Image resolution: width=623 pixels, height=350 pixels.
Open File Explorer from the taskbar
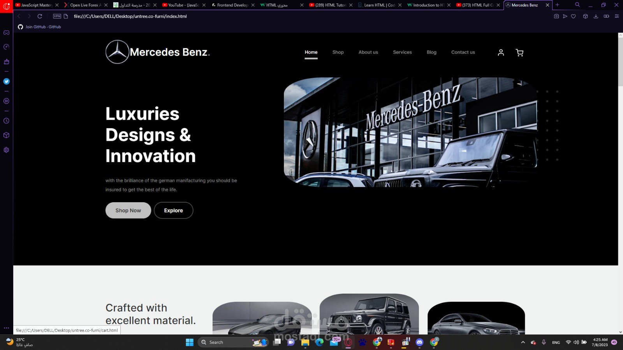[305, 342]
